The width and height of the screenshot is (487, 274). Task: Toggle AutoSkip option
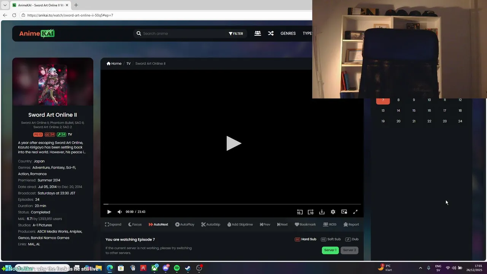pyautogui.click(x=211, y=225)
